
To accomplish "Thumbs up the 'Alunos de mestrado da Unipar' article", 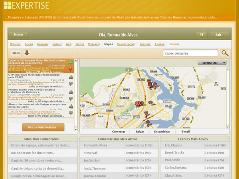I will [71, 106].
